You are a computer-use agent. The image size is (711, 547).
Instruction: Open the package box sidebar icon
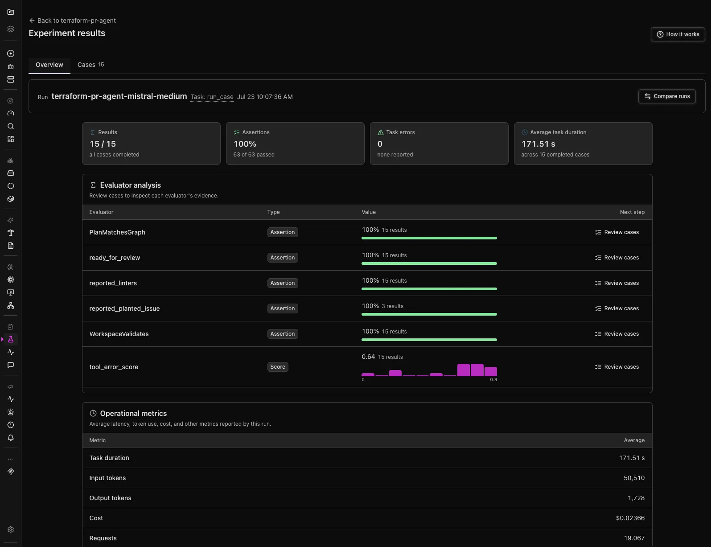11,199
